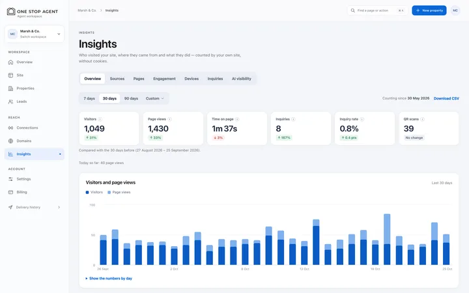
Task: Switch to the AI visibility tab
Action: coord(242,79)
